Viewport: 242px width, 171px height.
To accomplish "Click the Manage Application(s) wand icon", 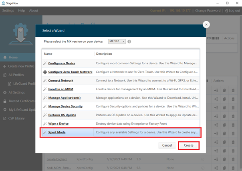I will (45, 98).
